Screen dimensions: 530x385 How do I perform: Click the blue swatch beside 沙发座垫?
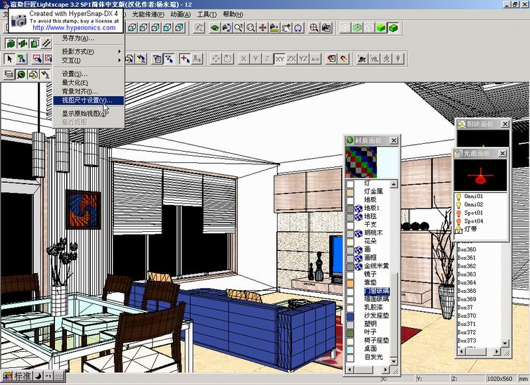pyautogui.click(x=350, y=316)
